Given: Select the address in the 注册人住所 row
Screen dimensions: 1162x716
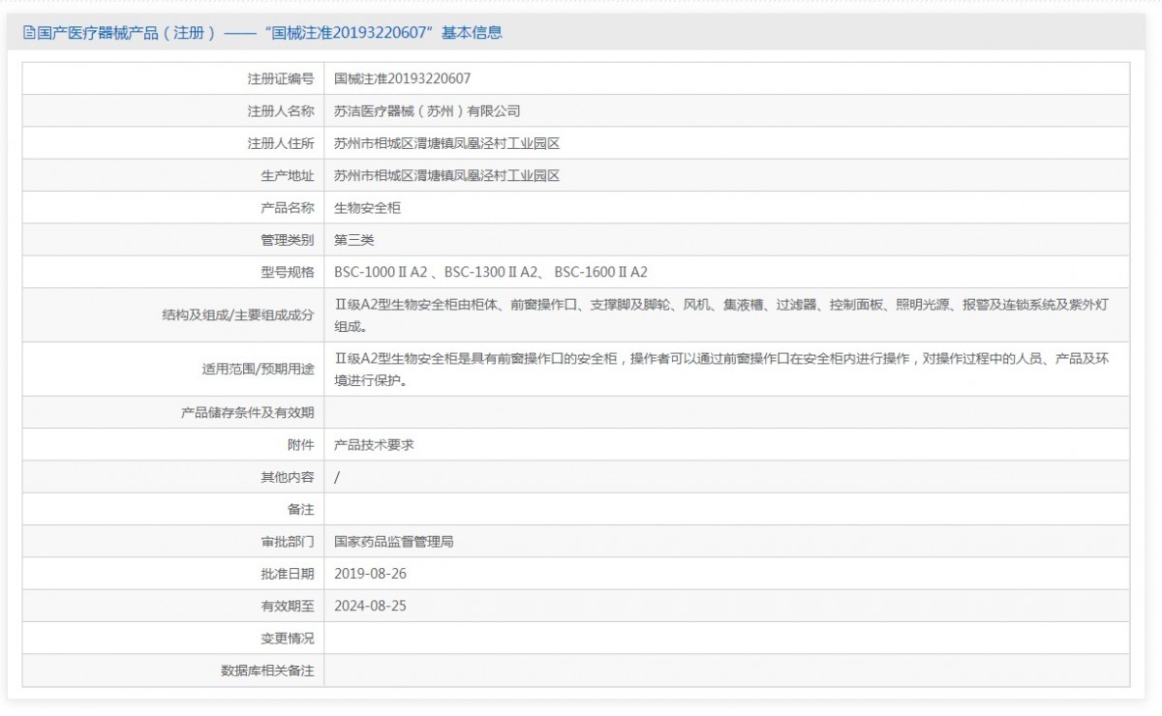Looking at the screenshot, I should (447, 143).
